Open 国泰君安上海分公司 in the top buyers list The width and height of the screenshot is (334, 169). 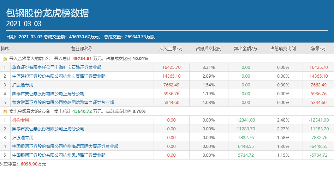click(x=48, y=94)
